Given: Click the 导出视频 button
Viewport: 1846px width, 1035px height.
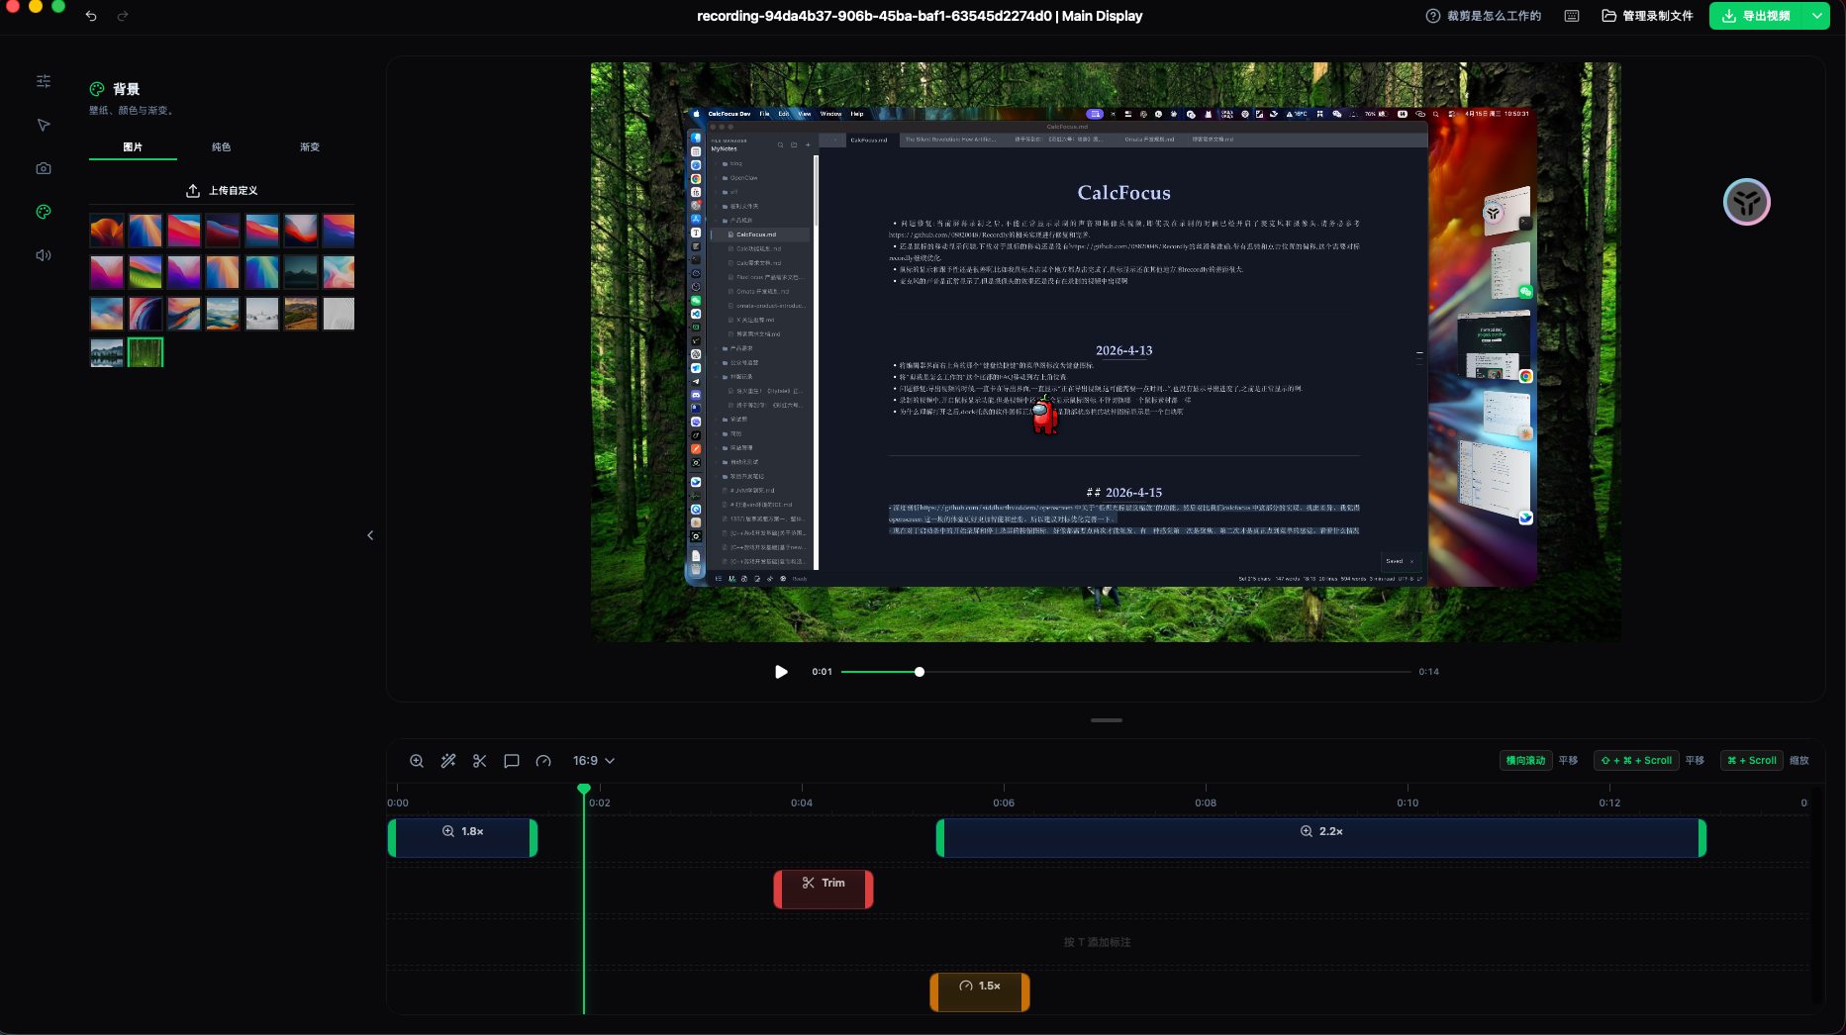Looking at the screenshot, I should point(1758,16).
